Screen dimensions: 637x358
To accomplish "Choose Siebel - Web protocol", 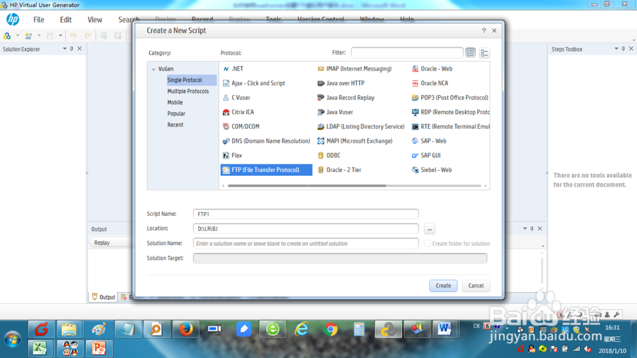I will [x=431, y=170].
